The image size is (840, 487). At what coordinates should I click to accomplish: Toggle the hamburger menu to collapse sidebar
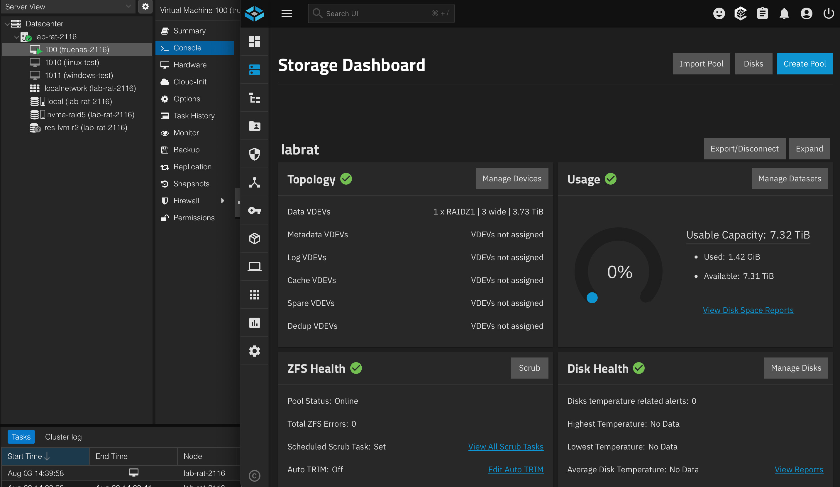coord(287,14)
